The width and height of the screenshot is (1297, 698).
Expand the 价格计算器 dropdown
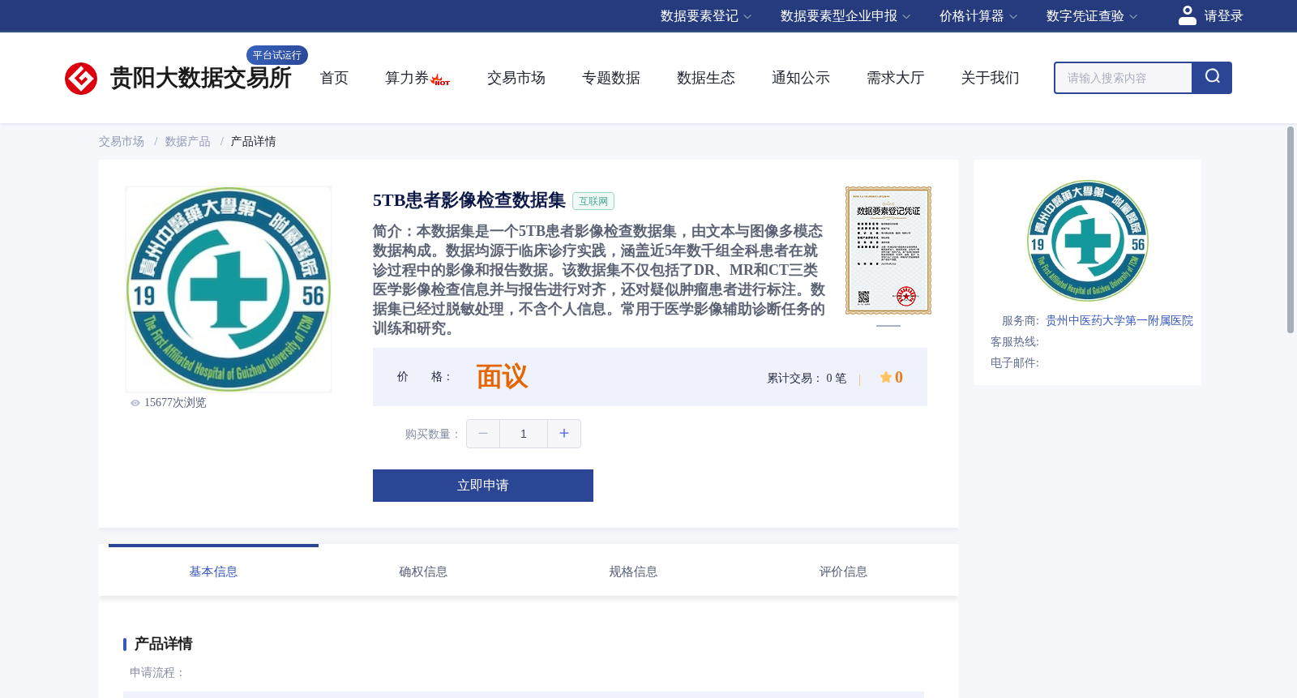point(978,16)
